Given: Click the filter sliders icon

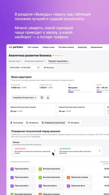Looking at the screenshot, I should [45, 68].
